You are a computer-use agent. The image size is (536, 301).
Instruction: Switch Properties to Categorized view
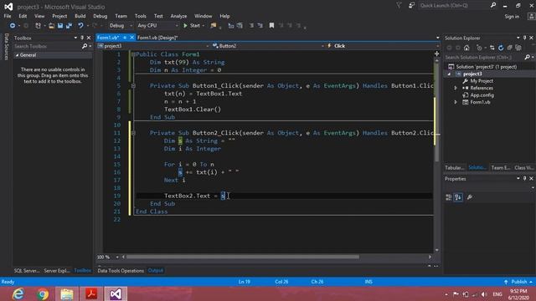click(449, 197)
